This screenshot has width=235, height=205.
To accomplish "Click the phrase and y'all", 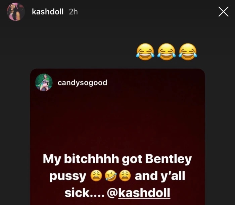I will click(160, 176).
